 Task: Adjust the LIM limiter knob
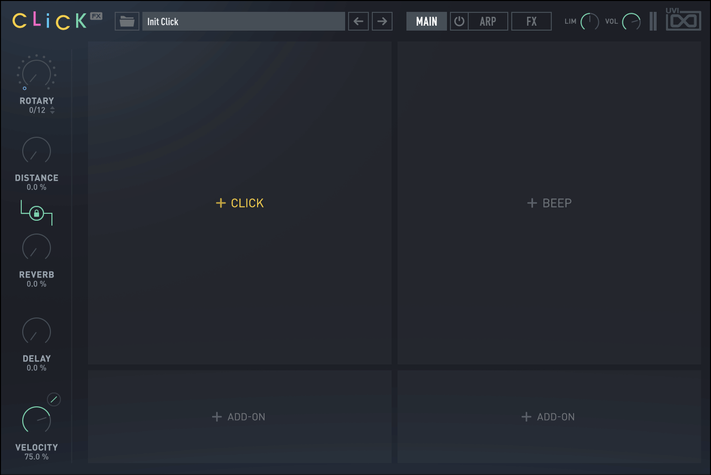point(589,21)
